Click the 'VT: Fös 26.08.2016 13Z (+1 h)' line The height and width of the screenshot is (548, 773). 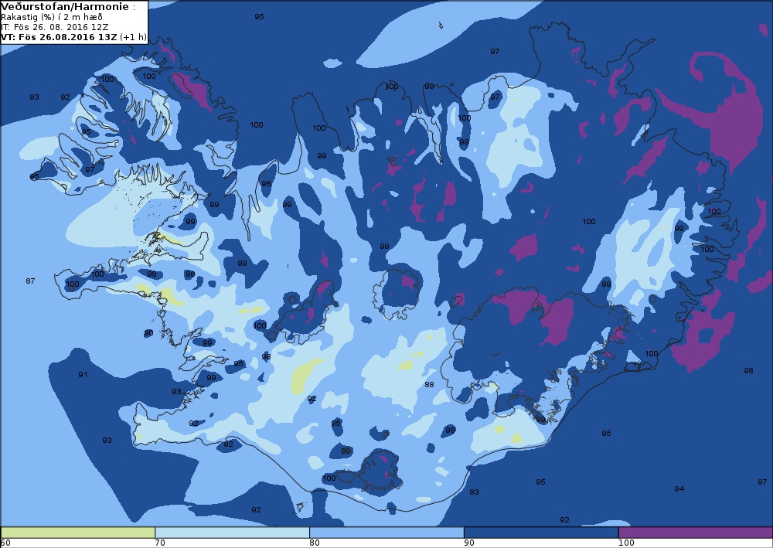(x=73, y=37)
